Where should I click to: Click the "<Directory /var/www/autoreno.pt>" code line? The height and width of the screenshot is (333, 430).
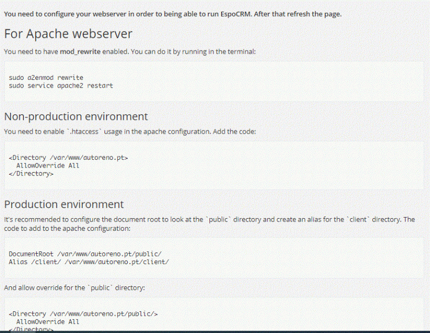click(x=68, y=158)
